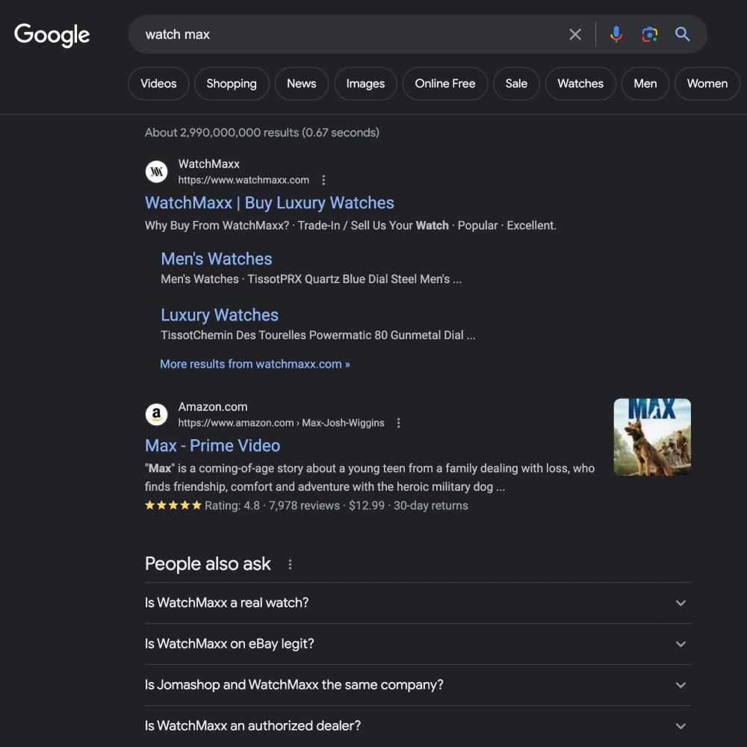Switch to the Shopping filter

click(x=232, y=84)
